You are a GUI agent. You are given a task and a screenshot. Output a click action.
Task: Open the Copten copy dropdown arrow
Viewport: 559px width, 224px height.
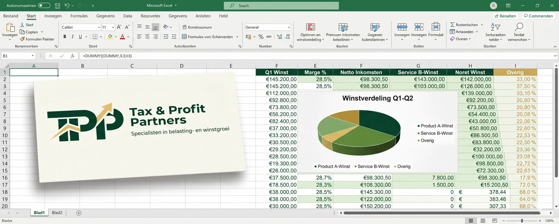tap(42, 32)
